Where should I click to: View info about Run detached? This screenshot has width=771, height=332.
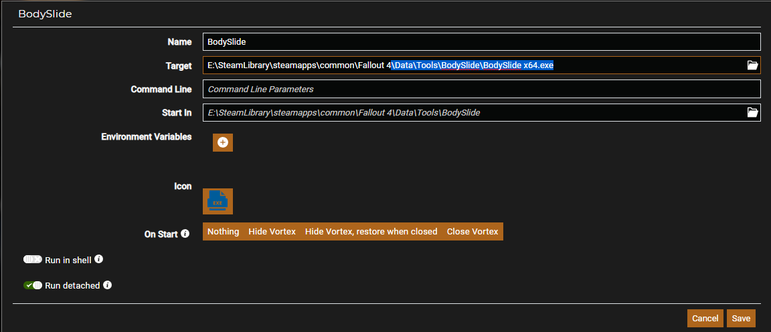pos(107,285)
